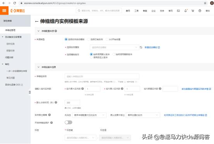Collapse 帮助 sidebar group

[x=3, y=64]
